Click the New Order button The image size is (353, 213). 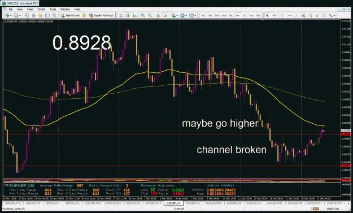tap(70, 15)
